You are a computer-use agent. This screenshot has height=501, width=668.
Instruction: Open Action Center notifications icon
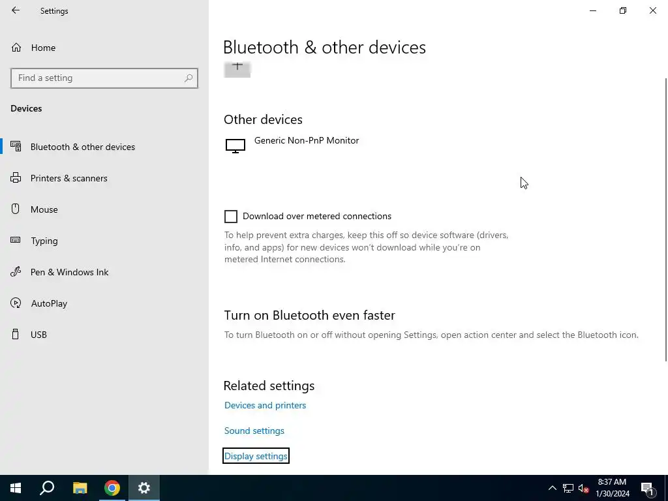coord(647,488)
